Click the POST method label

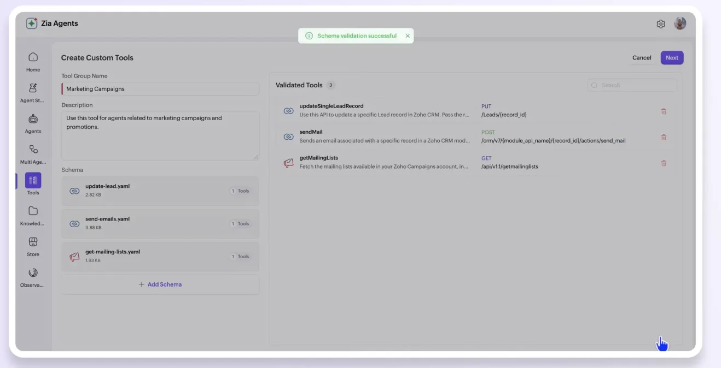(x=488, y=132)
